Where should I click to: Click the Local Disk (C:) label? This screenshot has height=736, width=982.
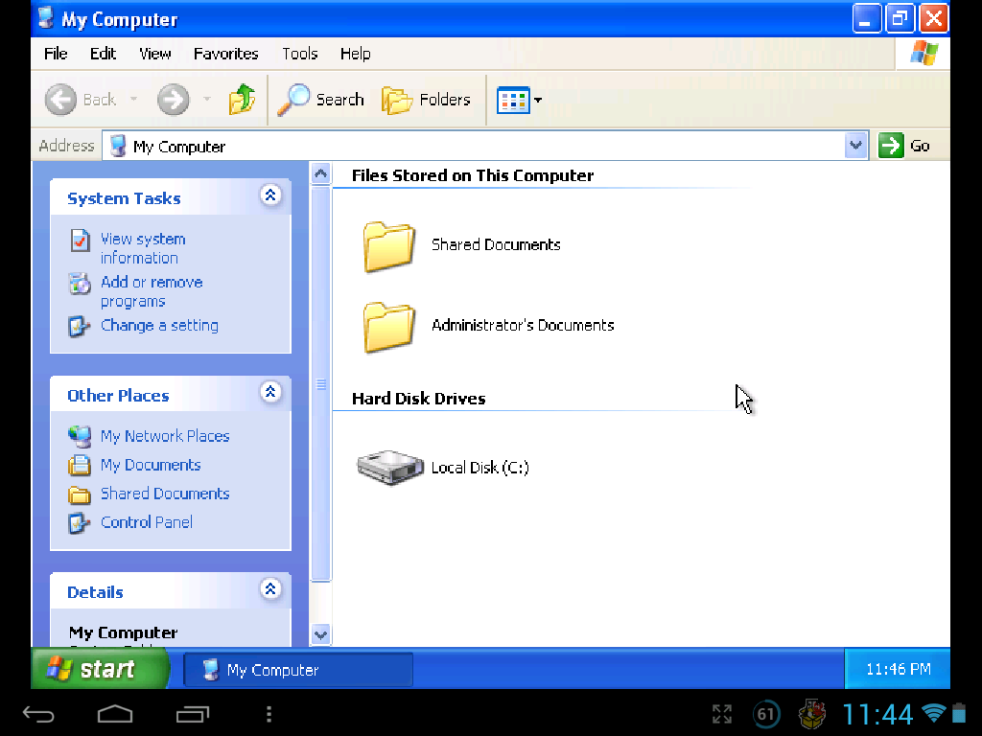click(x=480, y=468)
